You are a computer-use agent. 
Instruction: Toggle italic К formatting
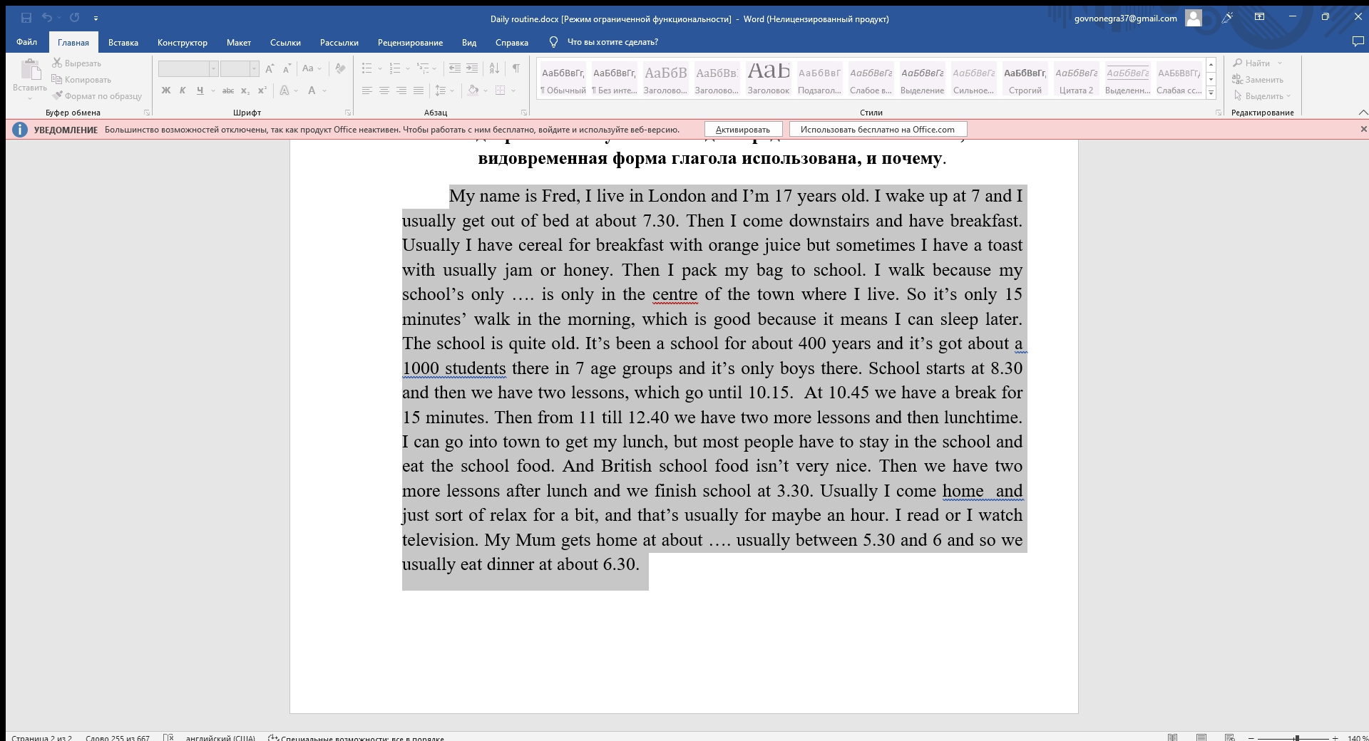click(183, 90)
